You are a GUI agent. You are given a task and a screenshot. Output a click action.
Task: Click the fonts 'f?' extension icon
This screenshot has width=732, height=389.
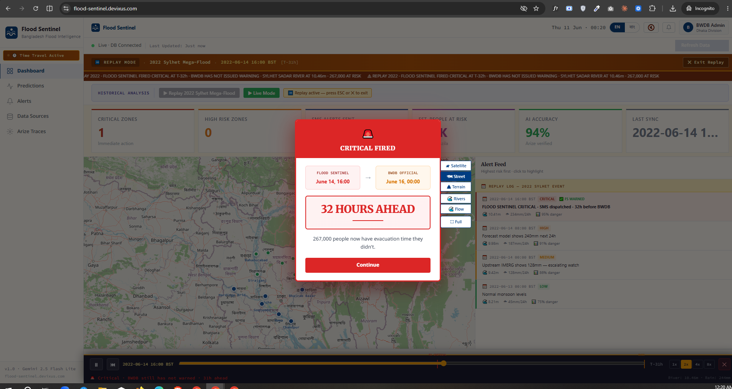tap(555, 8)
